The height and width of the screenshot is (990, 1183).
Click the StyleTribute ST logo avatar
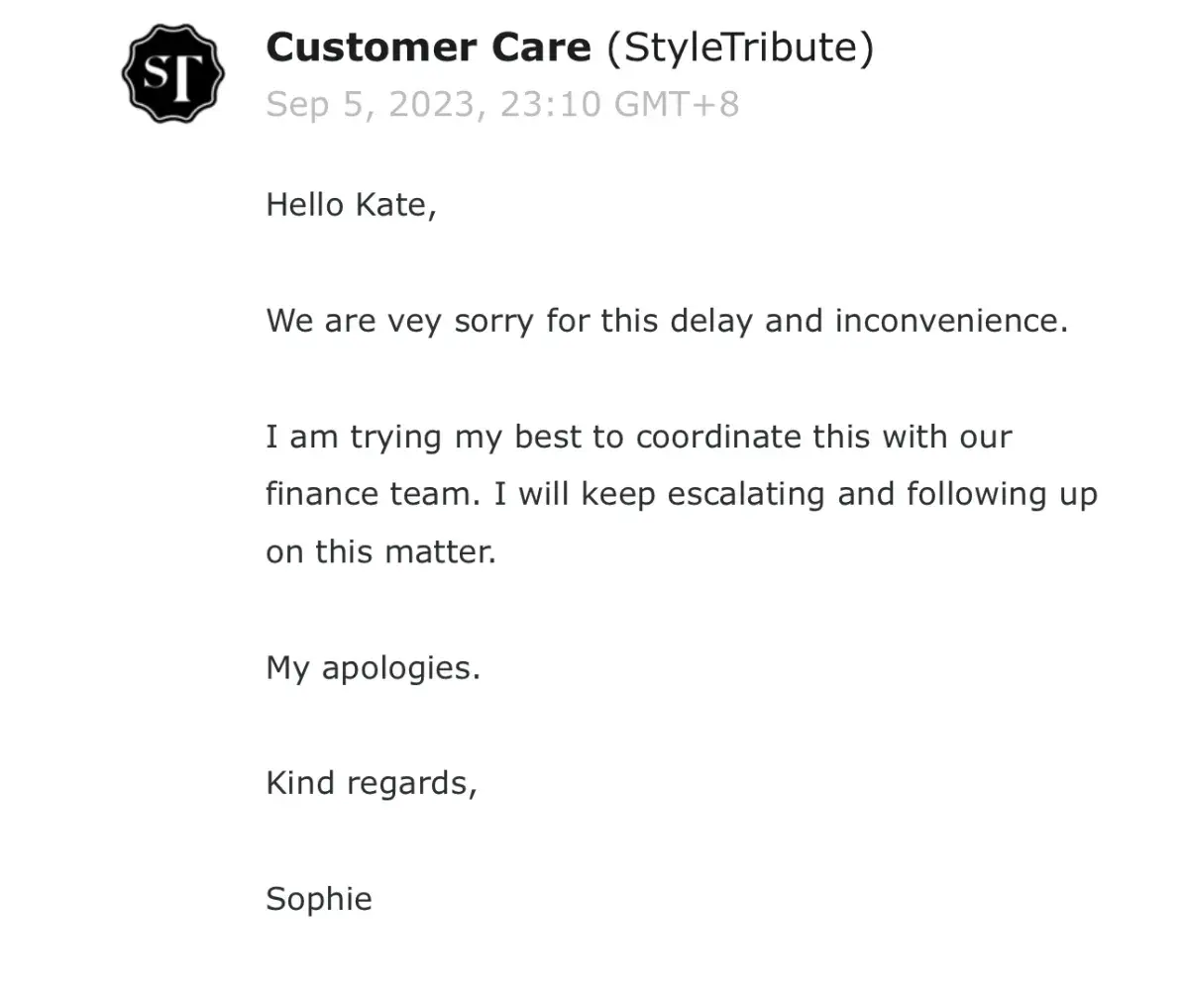172,74
